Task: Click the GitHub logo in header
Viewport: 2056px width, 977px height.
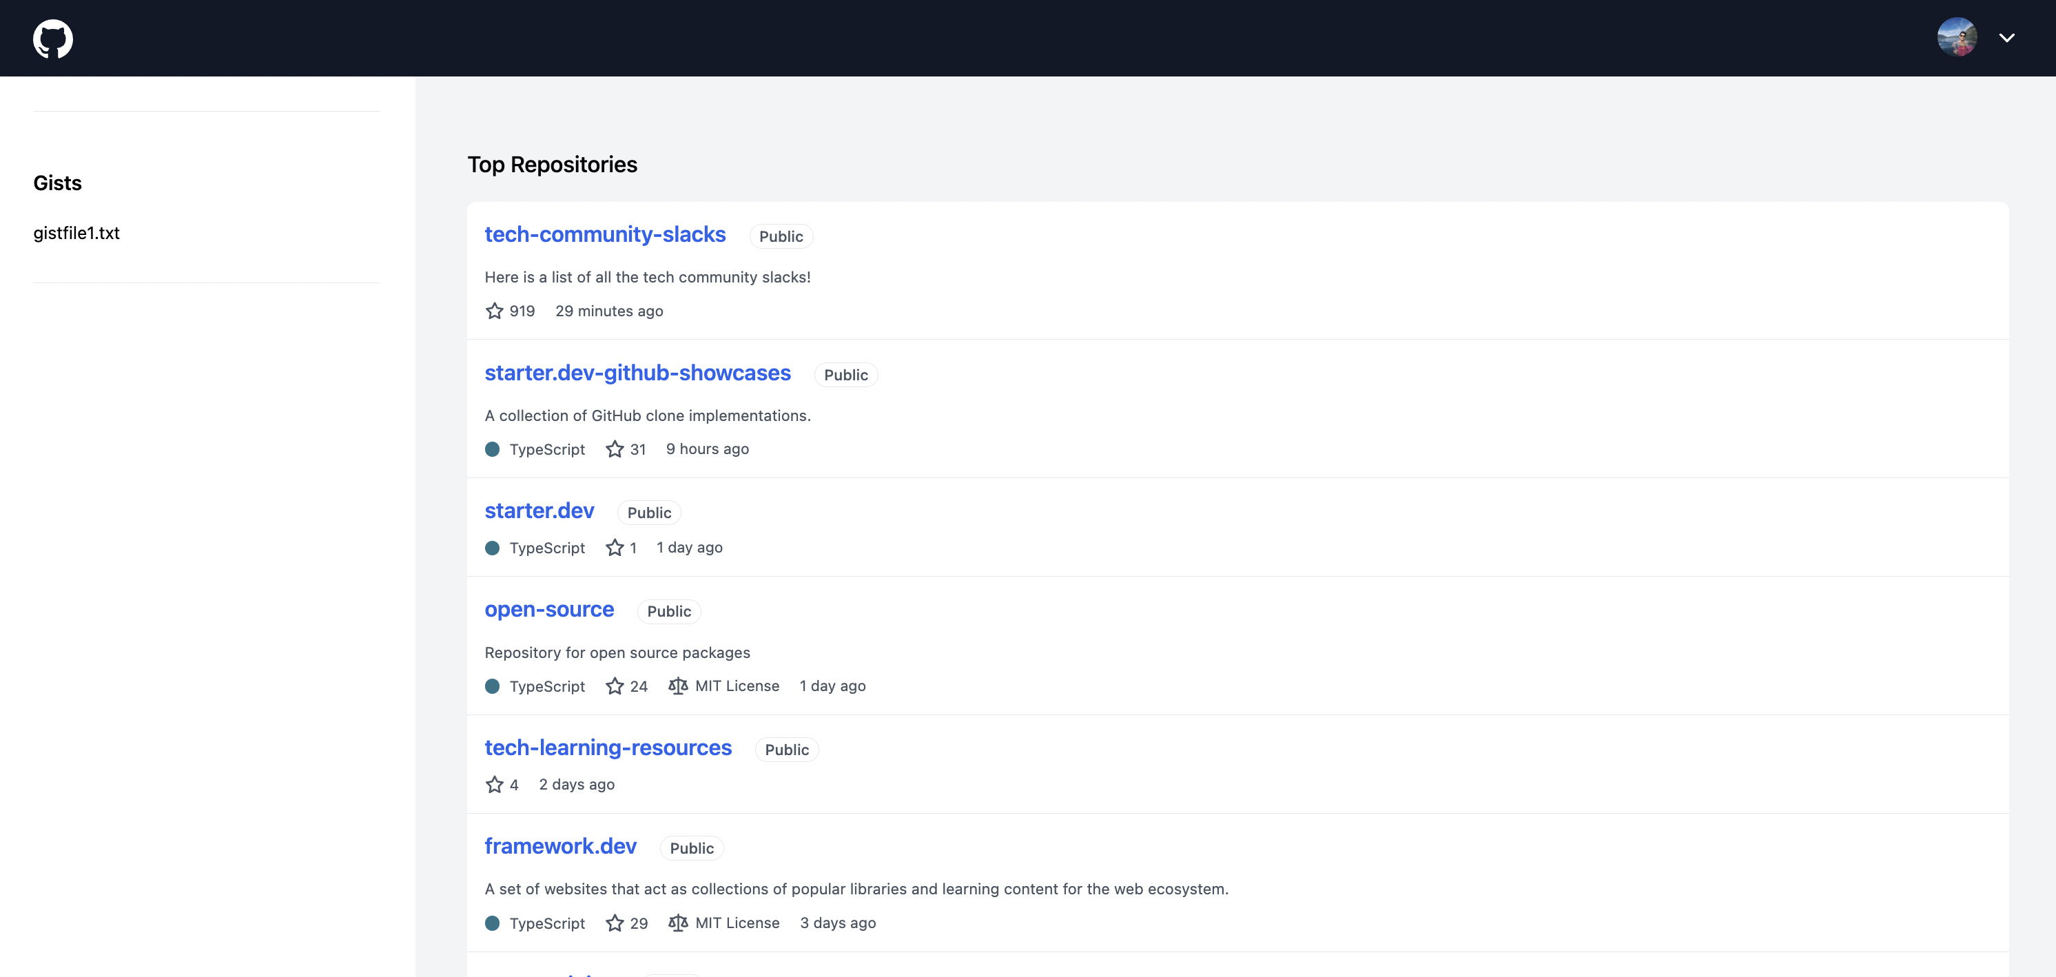Action: click(x=52, y=39)
